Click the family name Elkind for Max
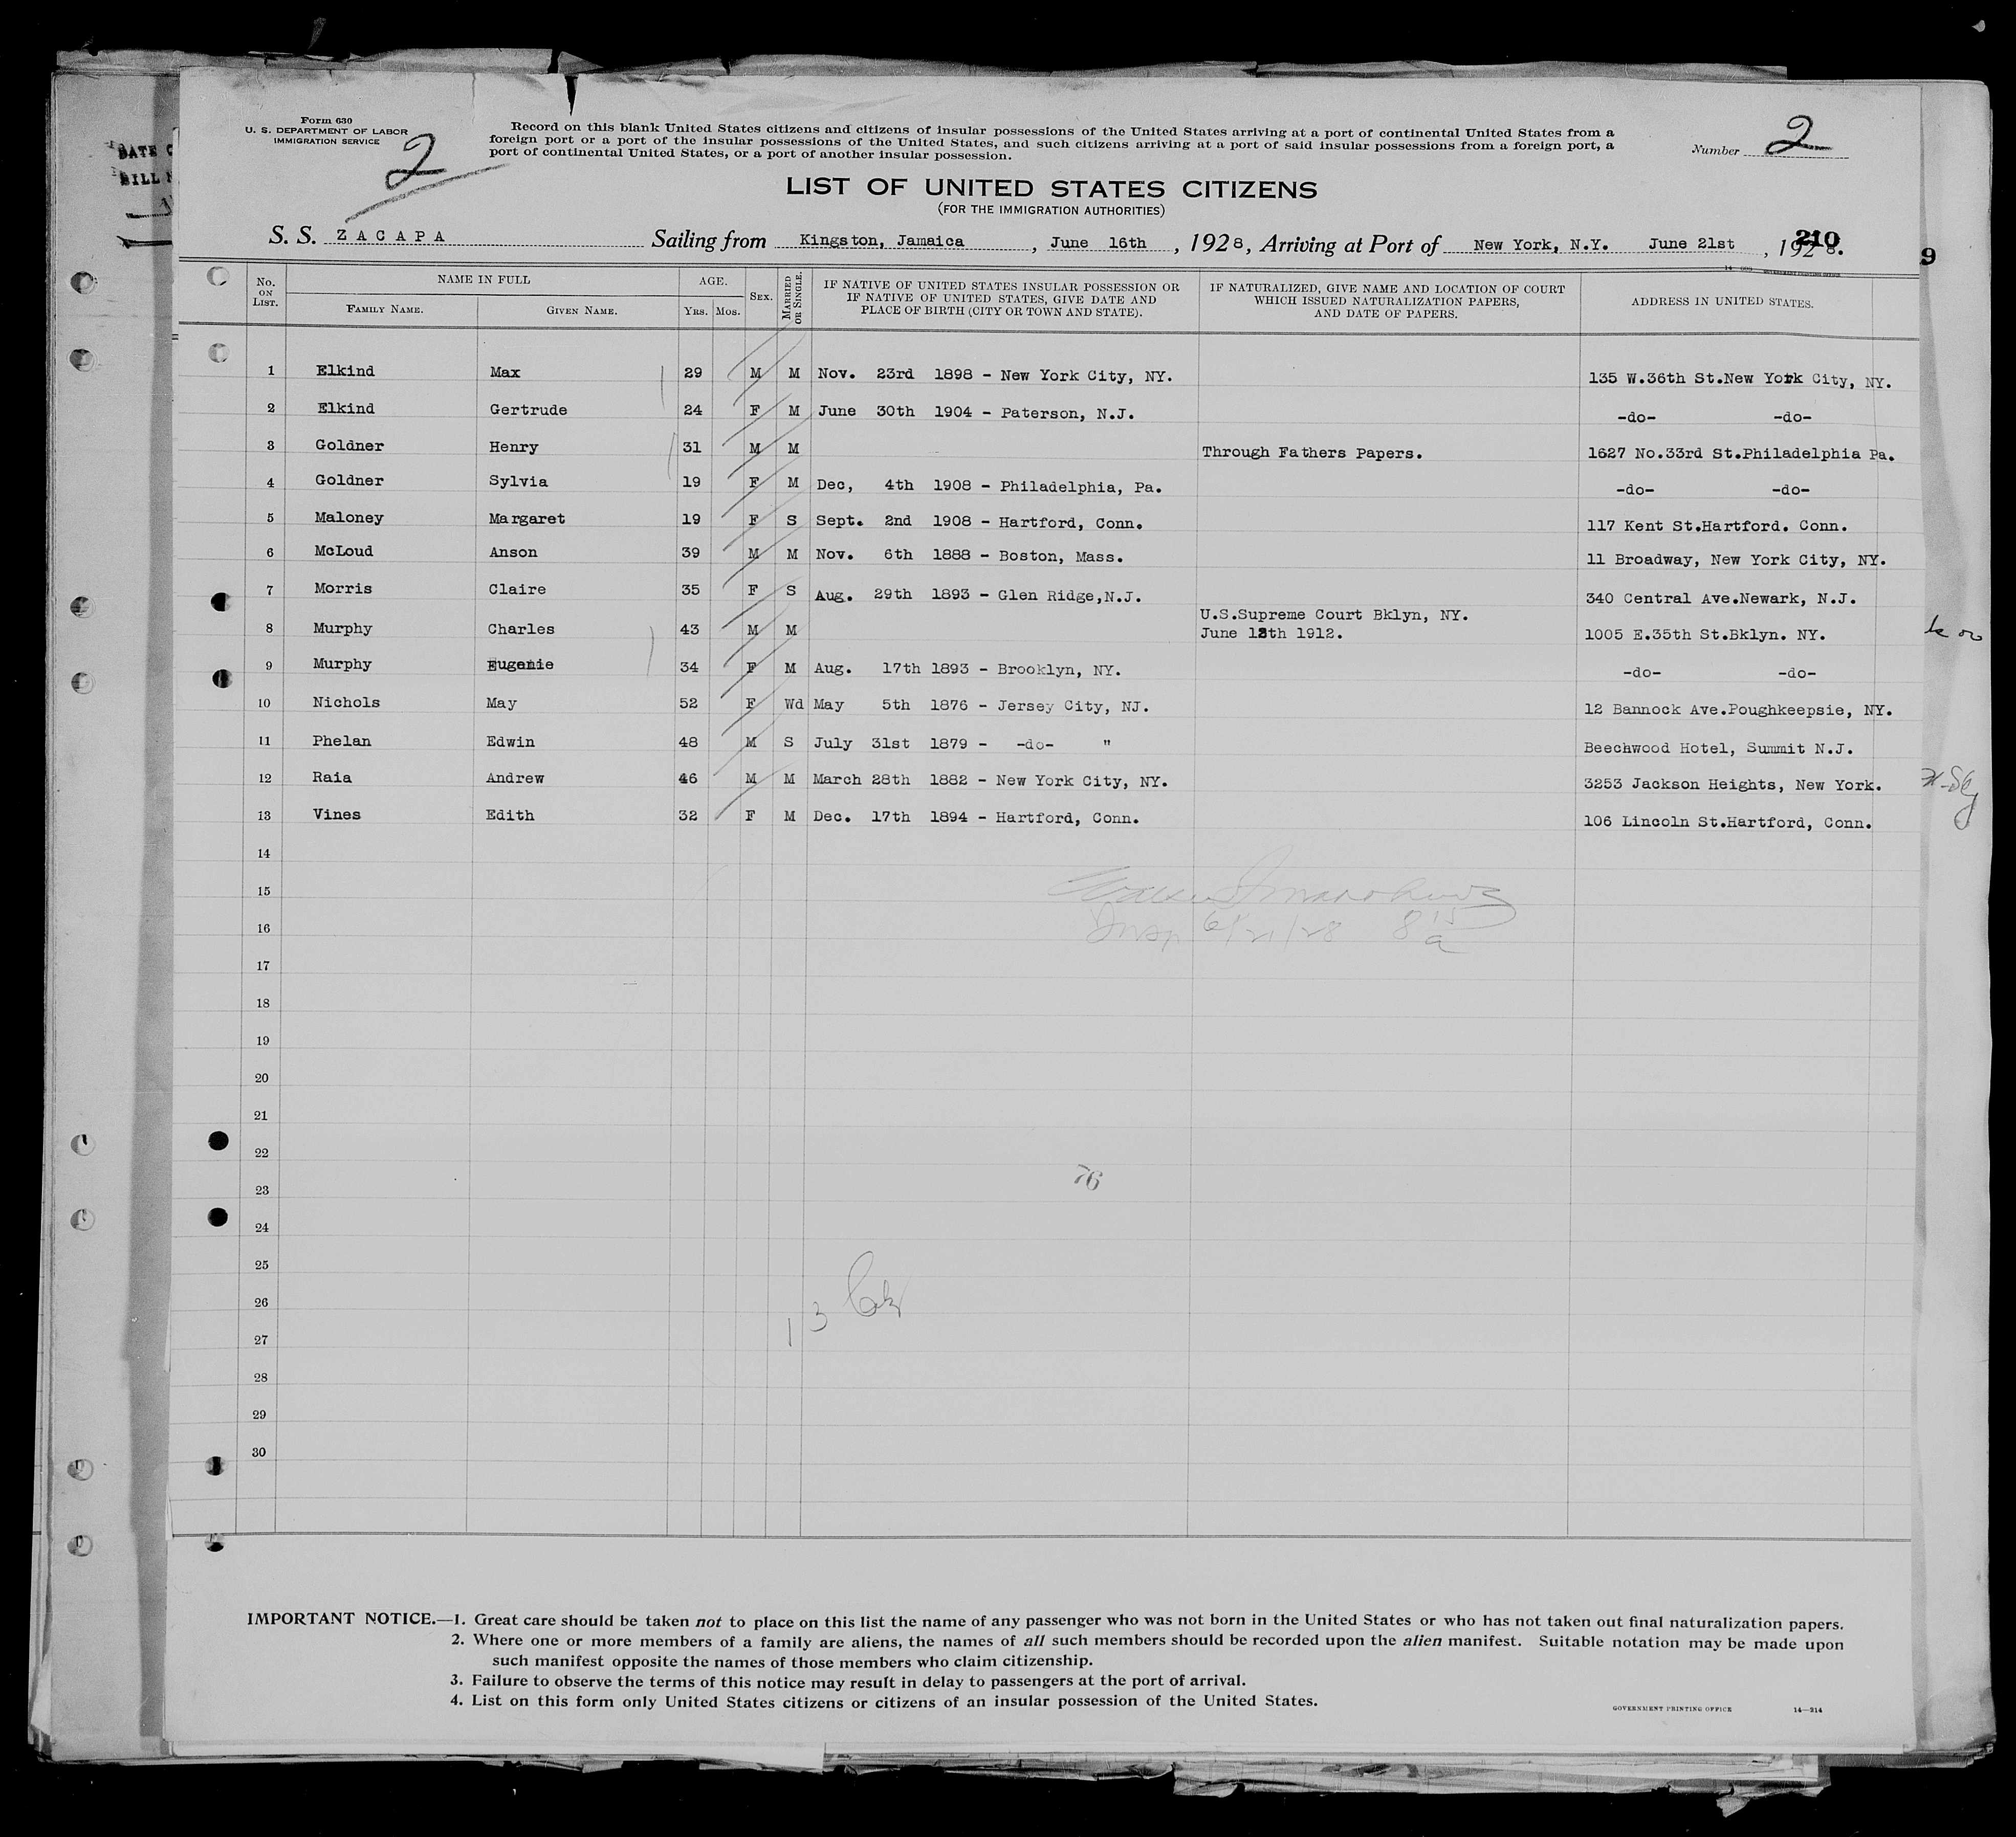The image size is (2016, 1837). tap(345, 371)
